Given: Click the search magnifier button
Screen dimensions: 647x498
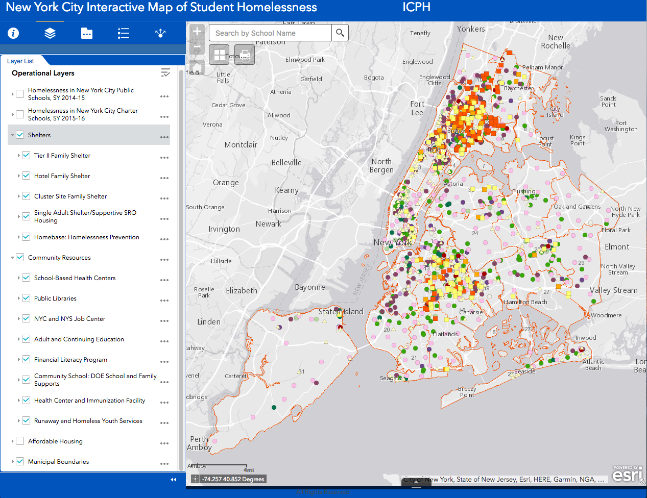Looking at the screenshot, I should point(340,33).
